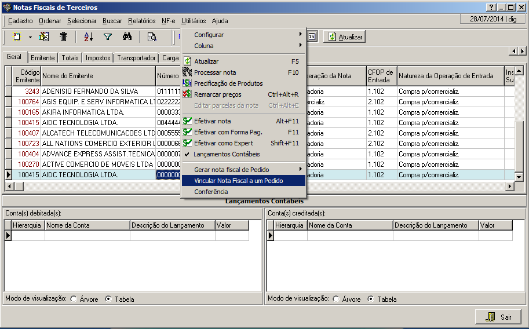Click the edit record toolbar icon
The width and height of the screenshot is (529, 329).
pyautogui.click(x=44, y=37)
